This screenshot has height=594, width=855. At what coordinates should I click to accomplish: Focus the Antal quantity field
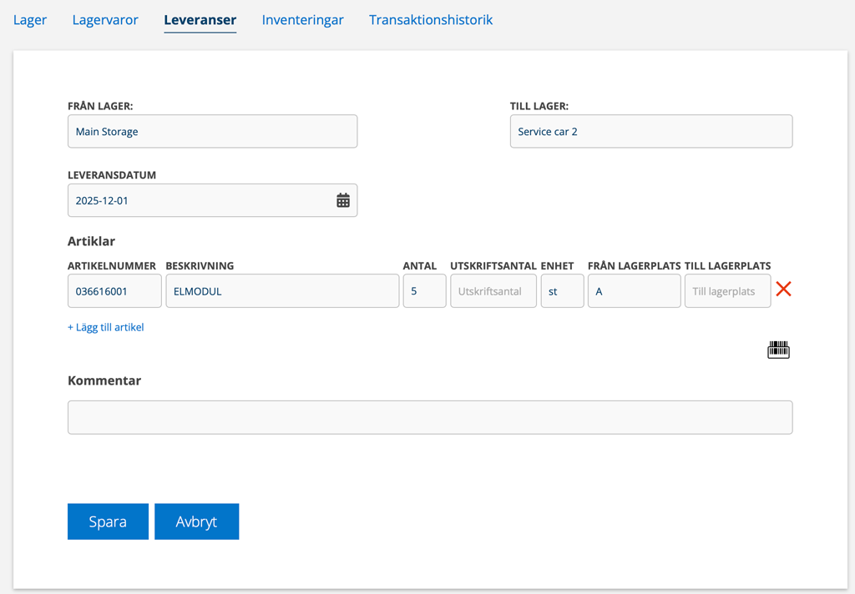tap(424, 292)
